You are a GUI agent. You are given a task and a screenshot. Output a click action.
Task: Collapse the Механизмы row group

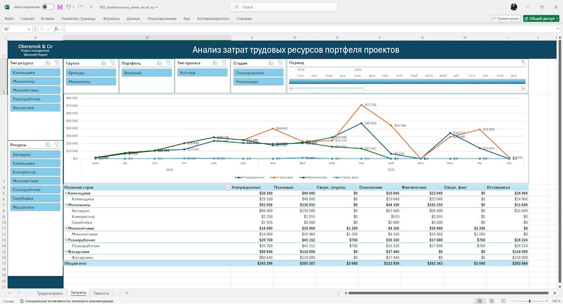point(66,205)
